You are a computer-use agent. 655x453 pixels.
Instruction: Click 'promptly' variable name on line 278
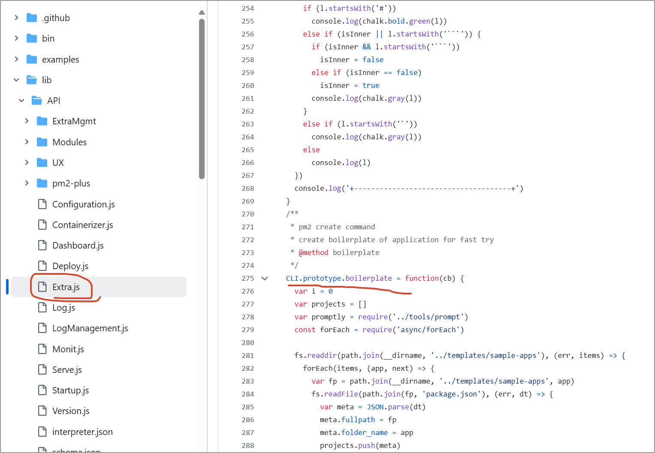point(328,317)
